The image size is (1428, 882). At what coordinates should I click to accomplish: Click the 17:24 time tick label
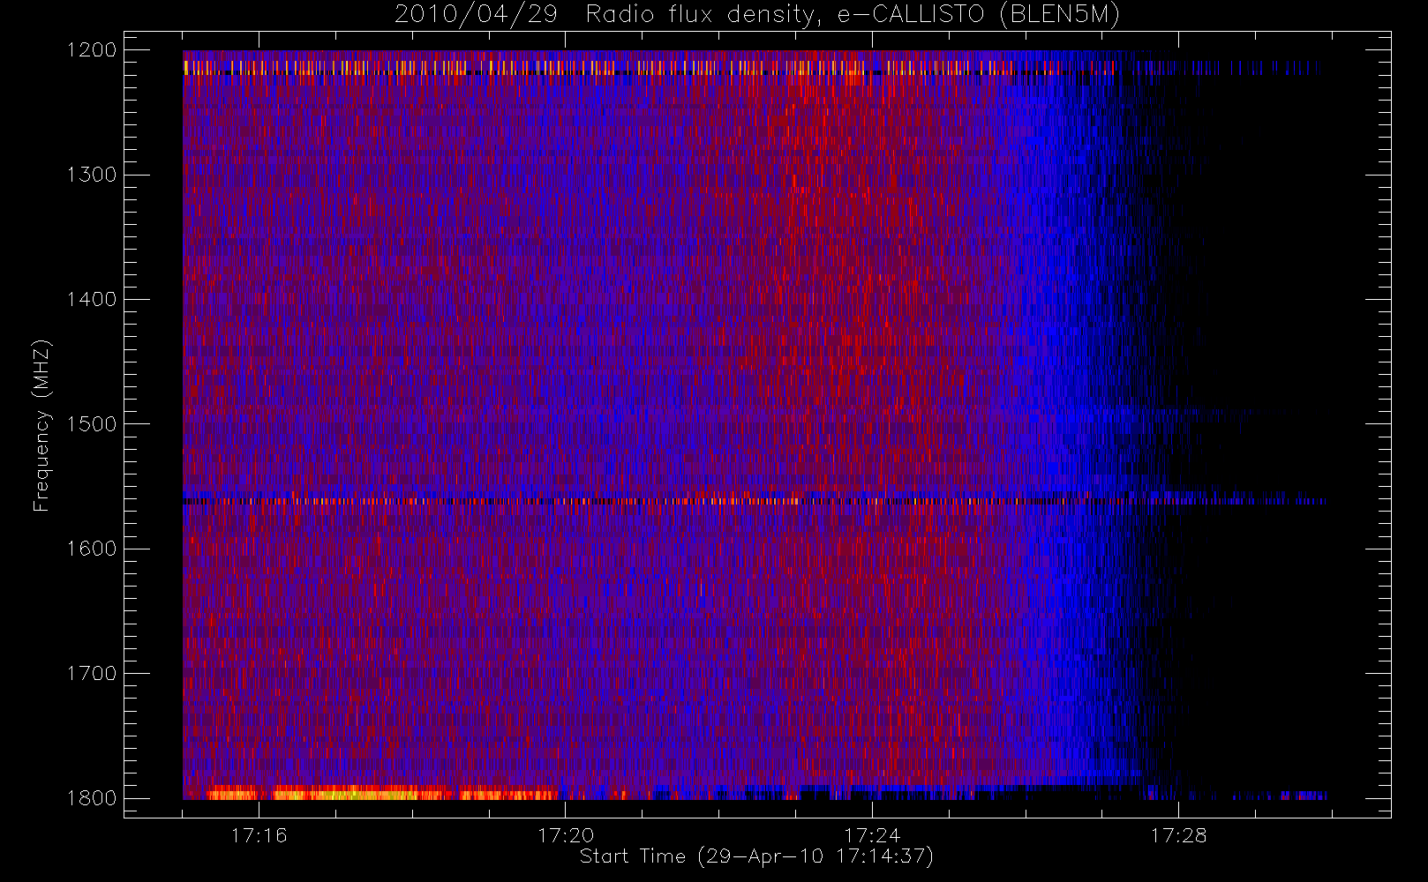point(872,835)
